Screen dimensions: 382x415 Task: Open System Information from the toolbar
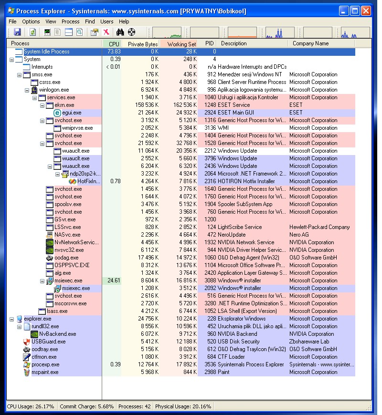[x=47, y=32]
